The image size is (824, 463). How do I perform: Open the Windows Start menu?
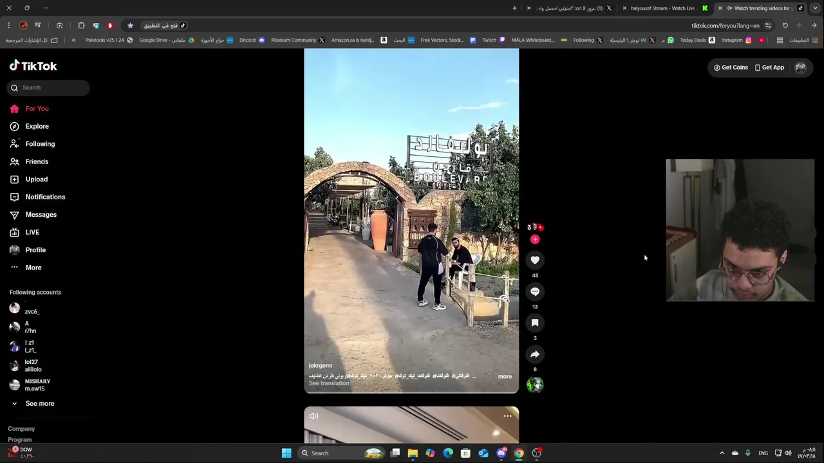(x=286, y=453)
